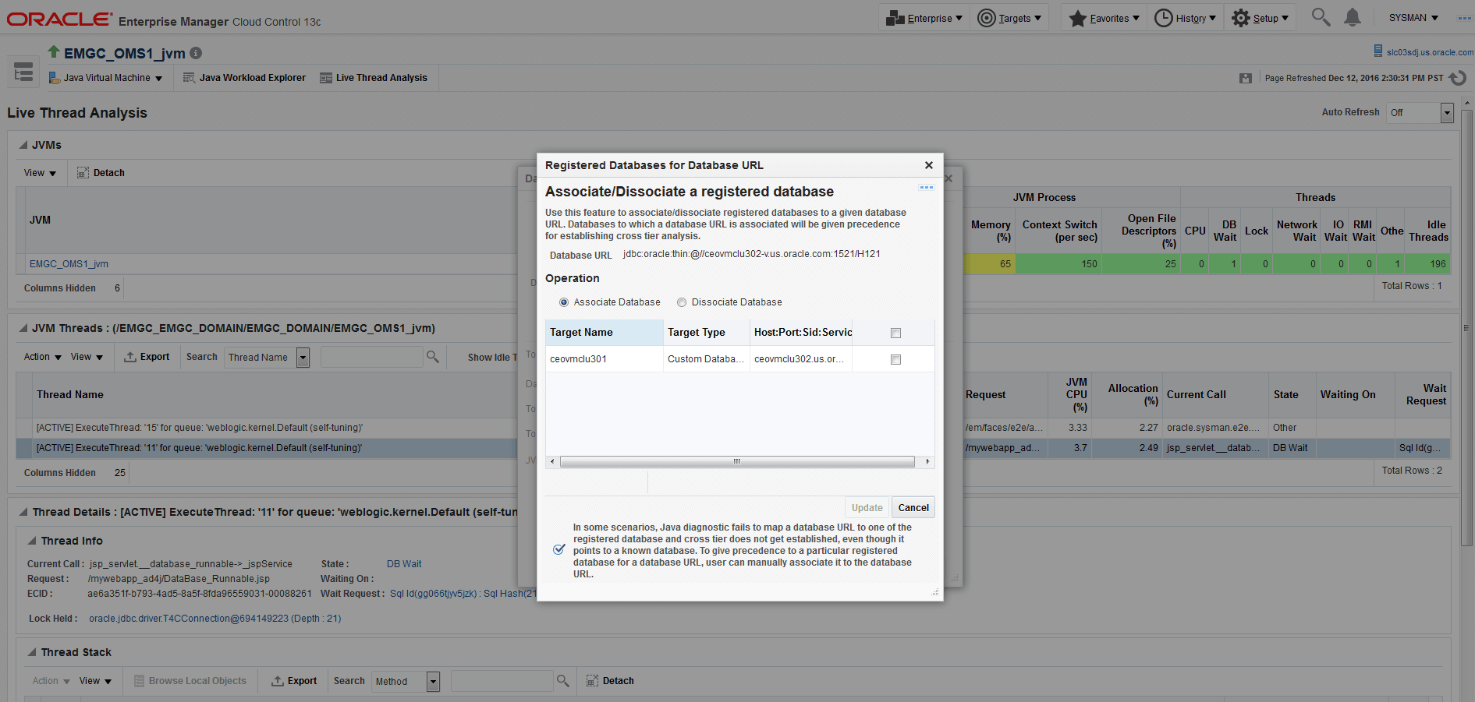Check the ceovmclu301 row checkbox
Image resolution: width=1475 pixels, height=702 pixels.
click(x=895, y=359)
